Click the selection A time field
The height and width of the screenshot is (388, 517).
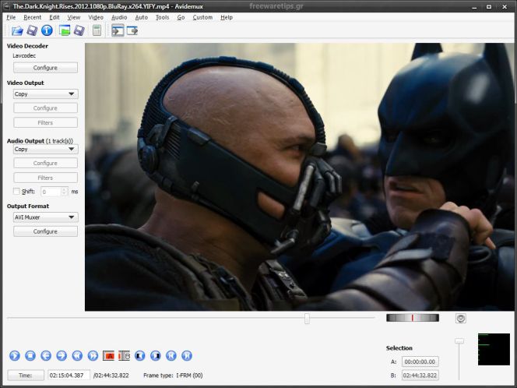pos(420,362)
